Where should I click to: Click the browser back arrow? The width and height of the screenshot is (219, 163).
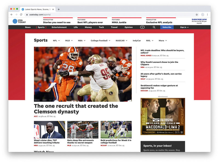(x=11, y=15)
